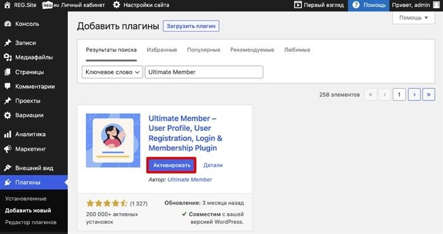Open the Консоль menu item

point(34,24)
